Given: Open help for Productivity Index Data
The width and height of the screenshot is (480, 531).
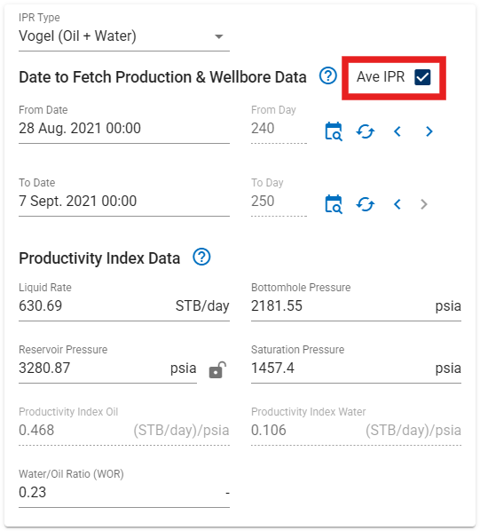Looking at the screenshot, I should [x=201, y=257].
